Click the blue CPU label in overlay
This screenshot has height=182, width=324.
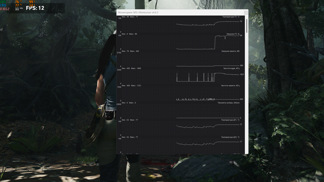(x=3, y=5)
